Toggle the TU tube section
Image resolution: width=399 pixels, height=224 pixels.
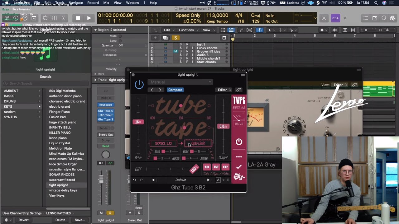[x=207, y=167]
